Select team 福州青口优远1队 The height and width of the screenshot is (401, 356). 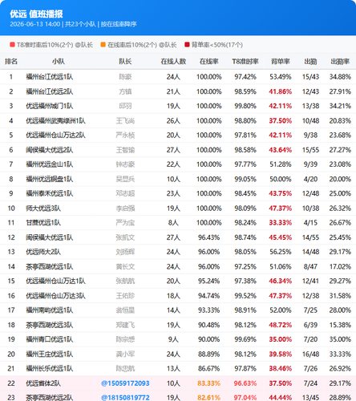(50, 339)
